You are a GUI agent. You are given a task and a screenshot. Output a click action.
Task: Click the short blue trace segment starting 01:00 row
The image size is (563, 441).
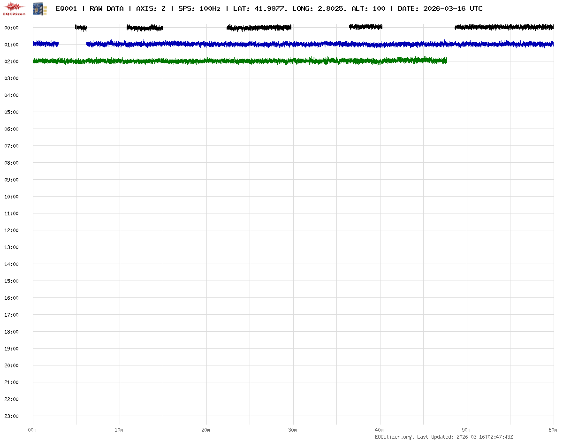(46, 44)
